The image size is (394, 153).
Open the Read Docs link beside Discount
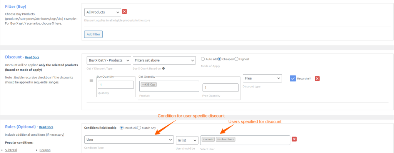32,58
